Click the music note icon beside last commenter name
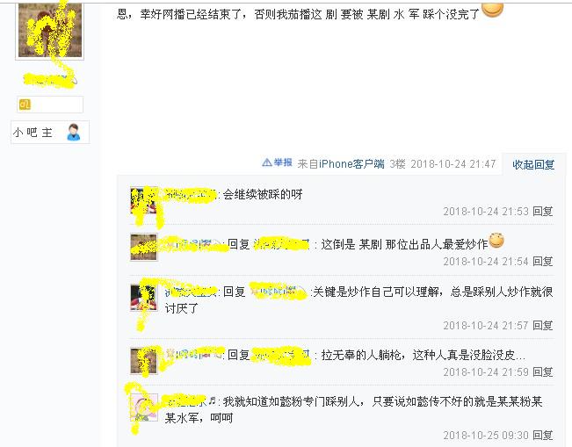 [213, 400]
